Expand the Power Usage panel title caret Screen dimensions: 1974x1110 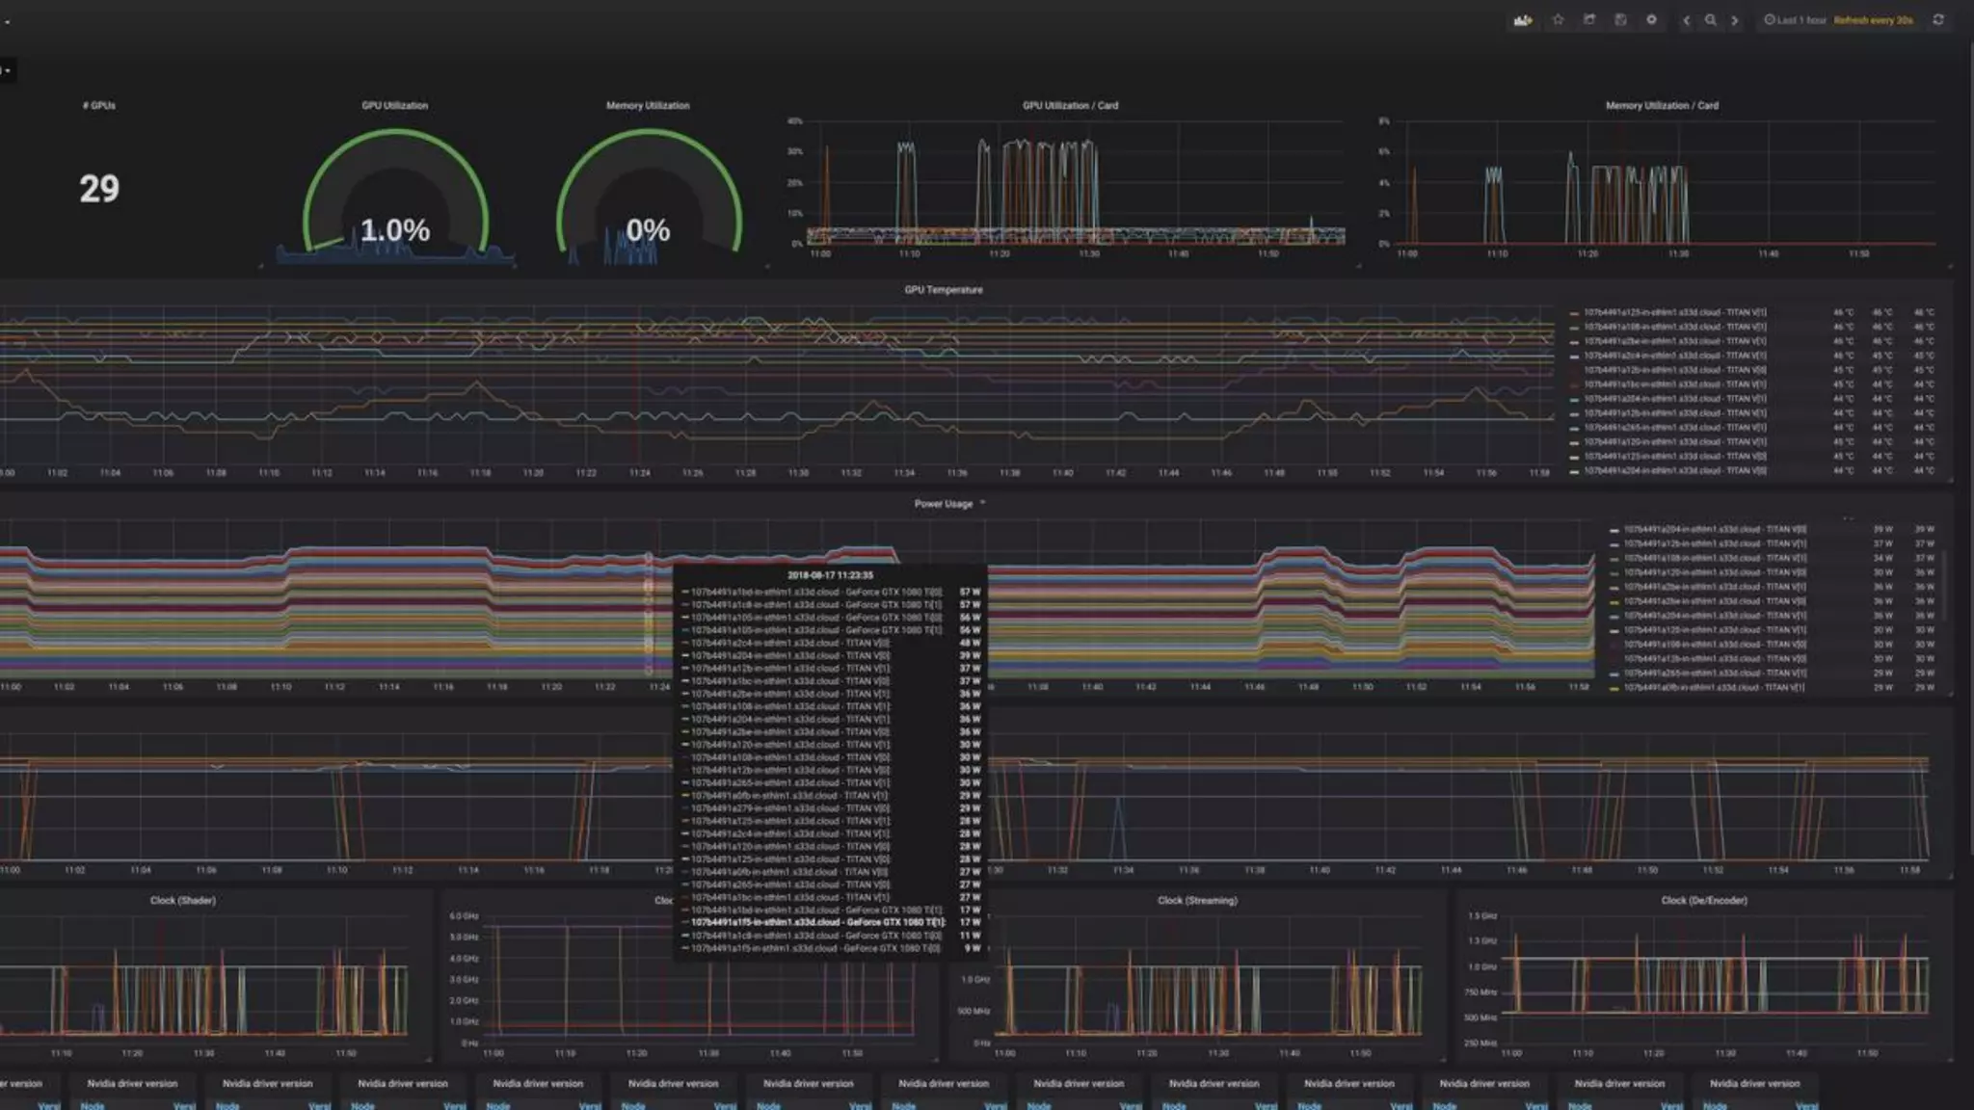coord(982,503)
